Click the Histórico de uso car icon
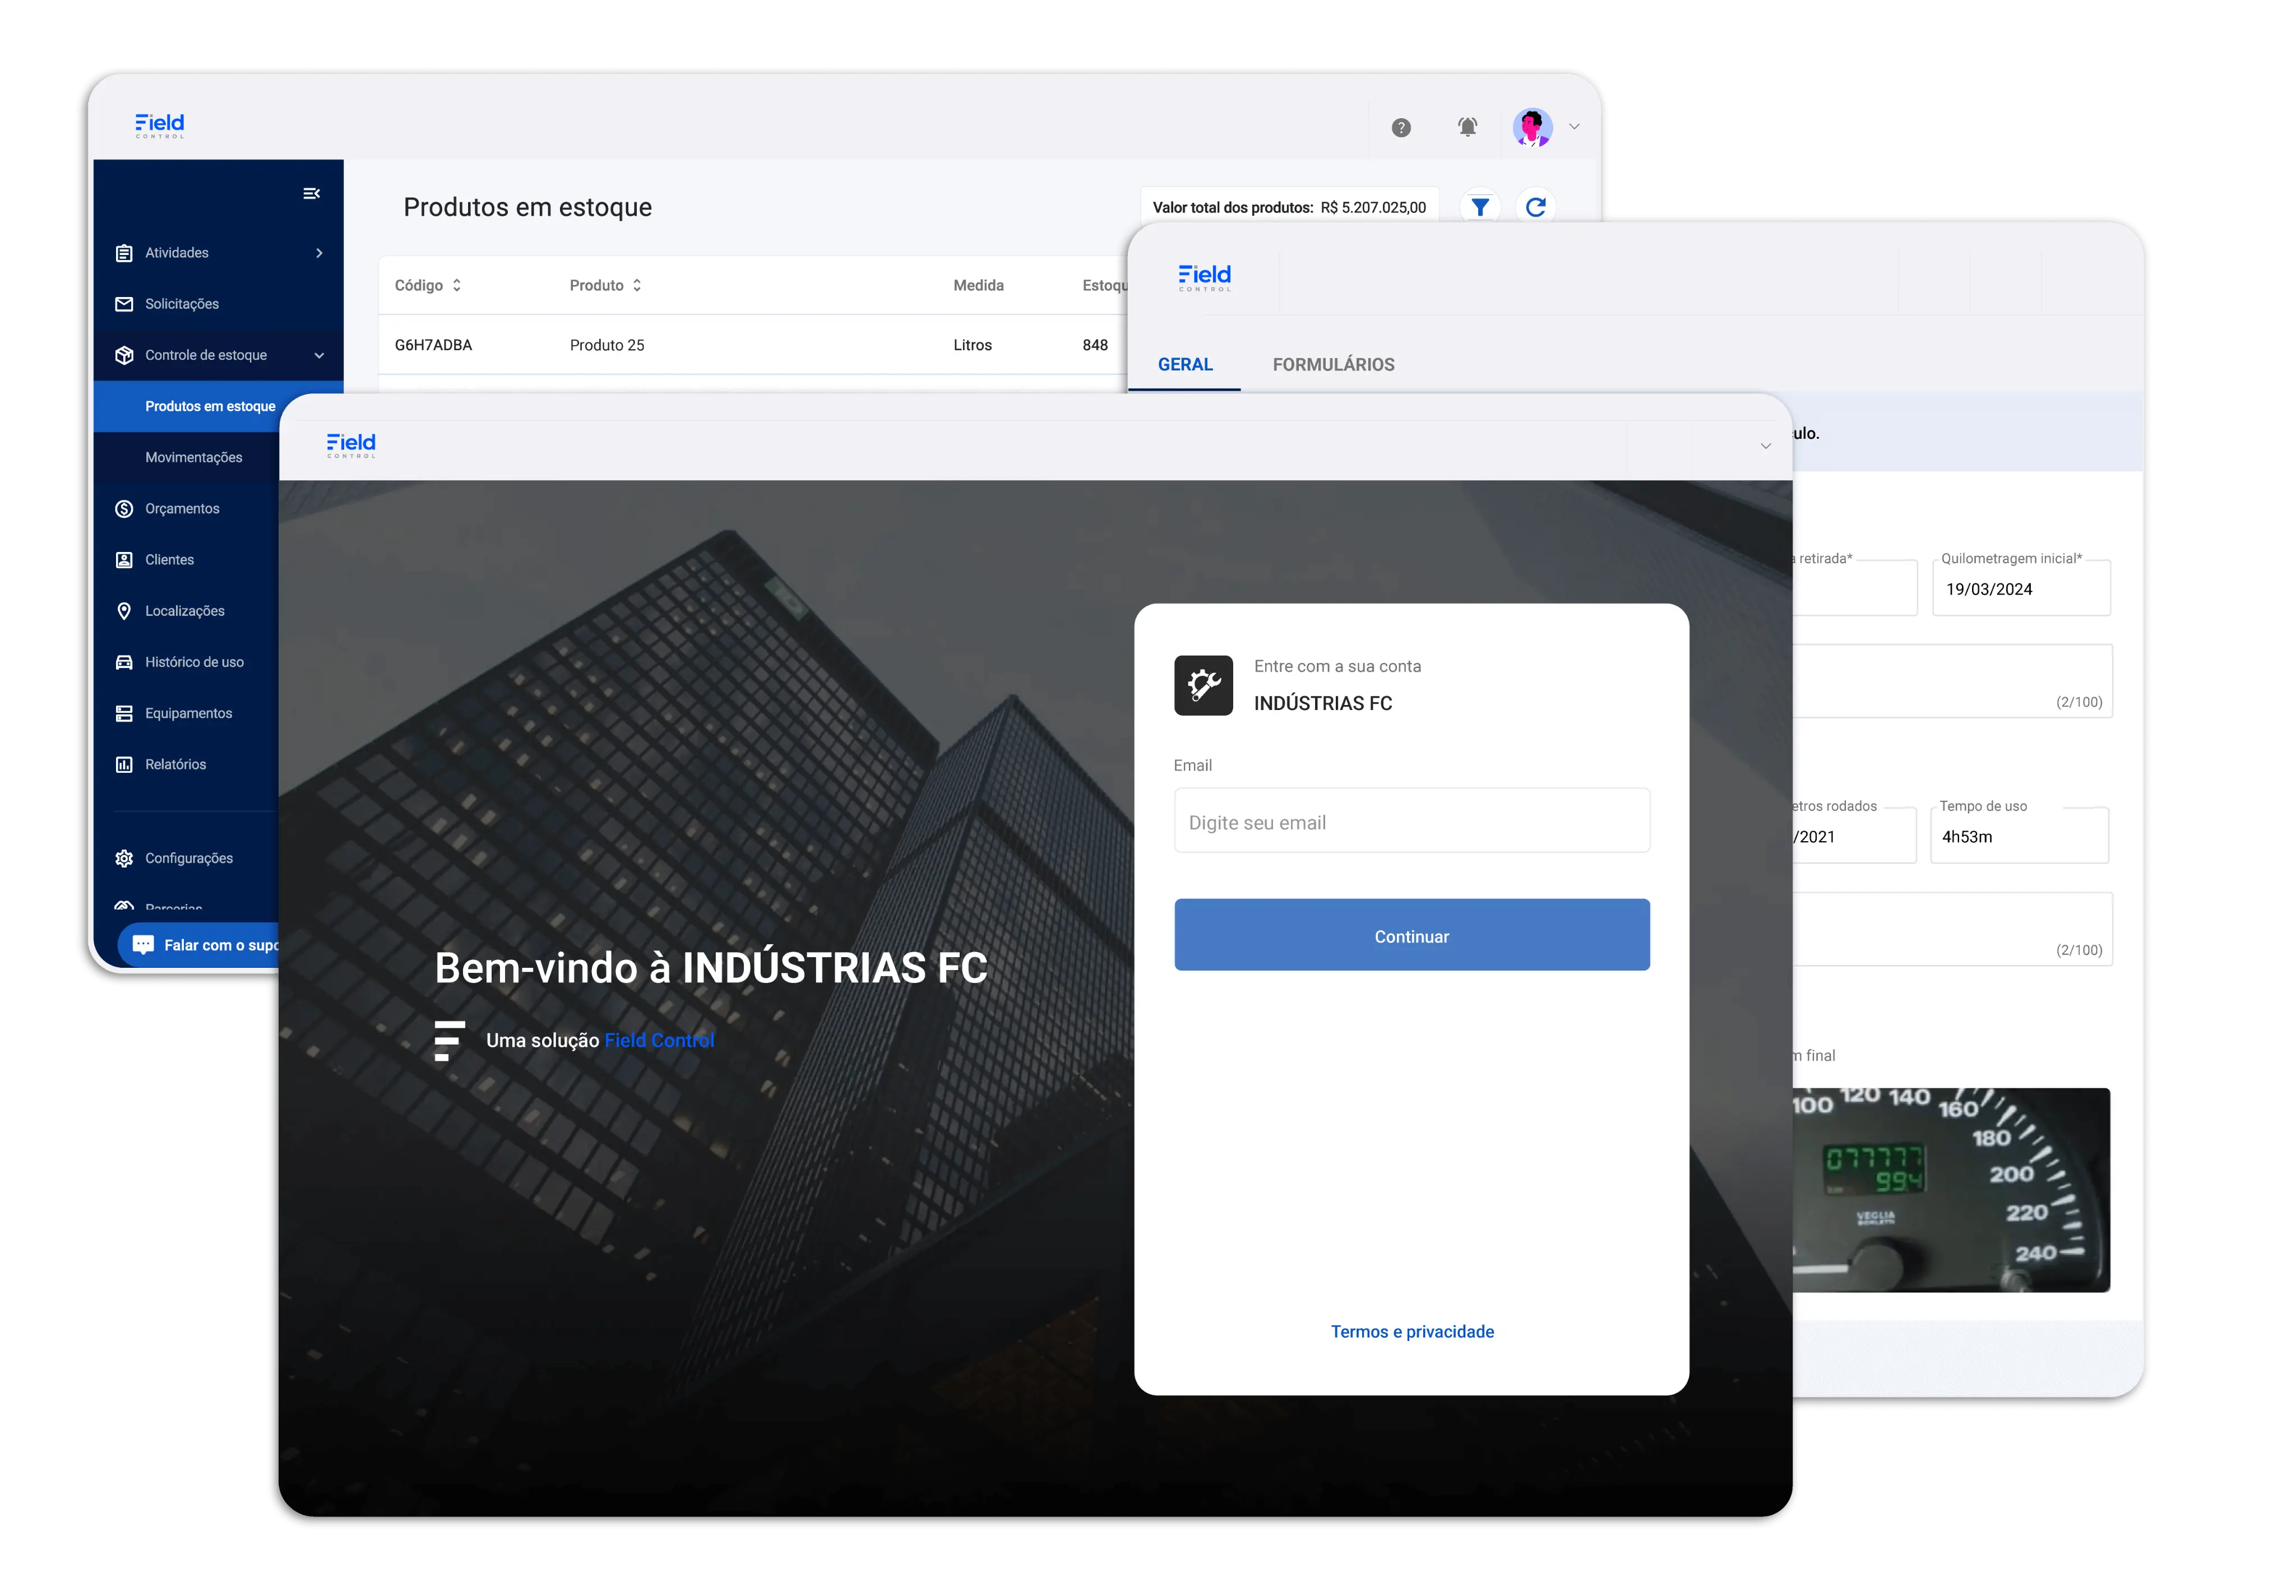This screenshot has width=2296, height=1596. tap(124, 662)
